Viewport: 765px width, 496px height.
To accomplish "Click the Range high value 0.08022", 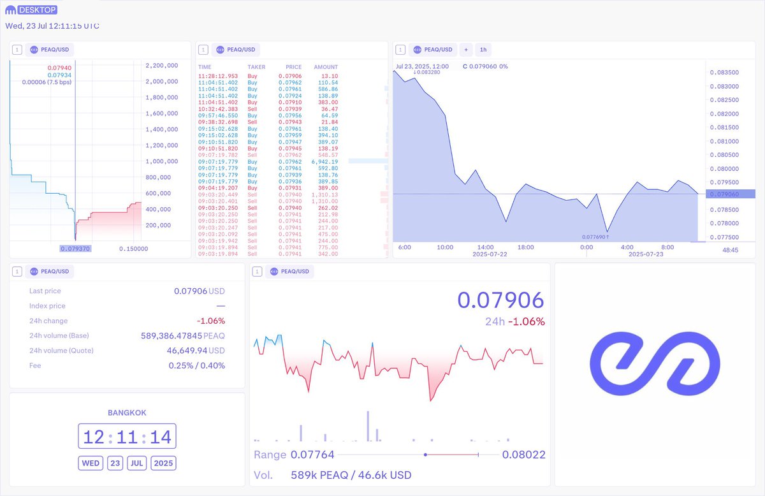I will click(x=523, y=455).
